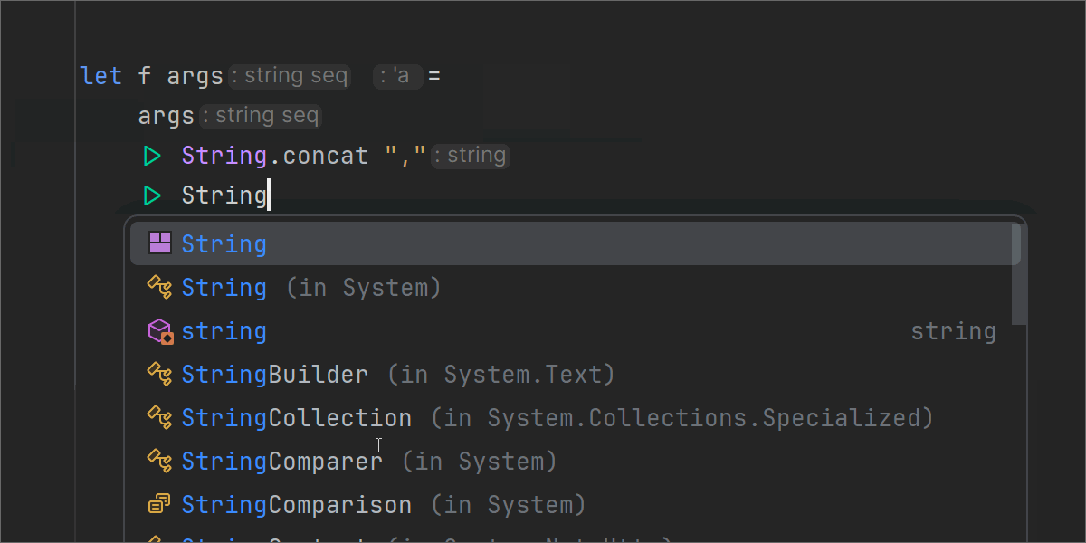Click the pipe operator triangle before String.concat
1086x543 pixels.
[x=152, y=156]
